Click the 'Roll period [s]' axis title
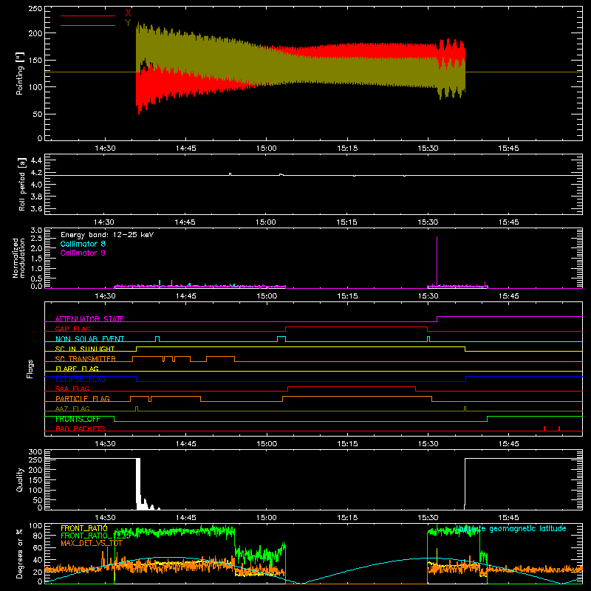Viewport: 591px width, 591px height. click(x=22, y=184)
